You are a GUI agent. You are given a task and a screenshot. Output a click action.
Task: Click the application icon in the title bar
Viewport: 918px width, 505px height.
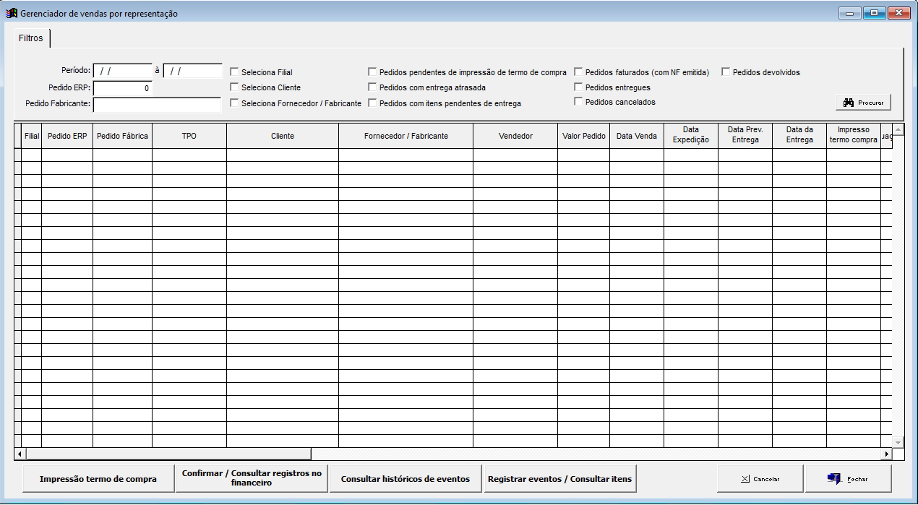tap(11, 13)
